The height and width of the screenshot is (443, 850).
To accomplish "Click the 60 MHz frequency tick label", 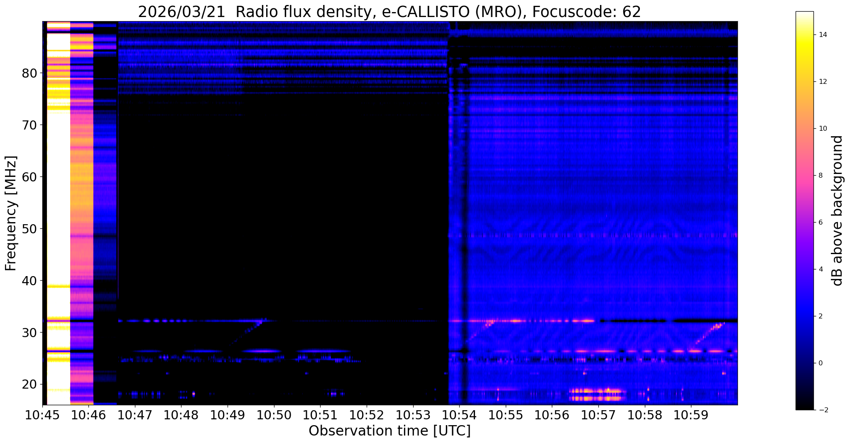I will pos(29,177).
